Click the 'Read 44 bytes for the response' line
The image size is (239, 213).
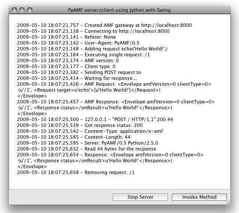pos(86,149)
